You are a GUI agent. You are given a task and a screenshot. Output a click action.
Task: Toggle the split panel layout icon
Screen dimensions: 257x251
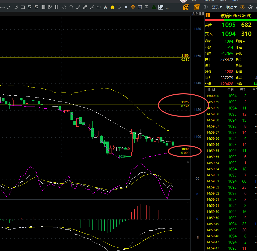tap(202, 14)
